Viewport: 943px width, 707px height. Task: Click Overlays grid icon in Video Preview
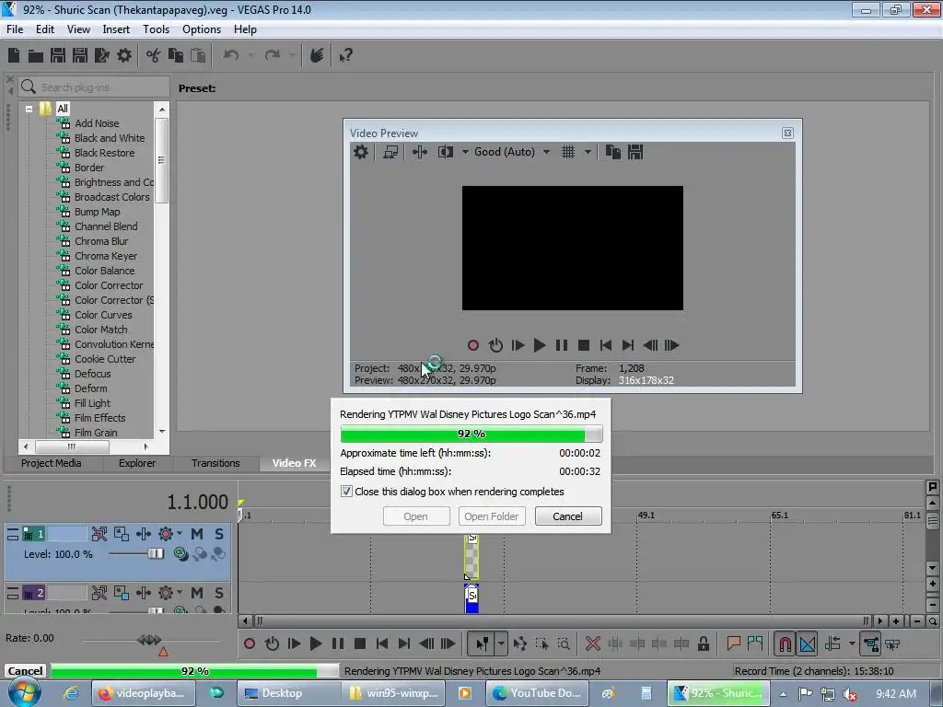pyautogui.click(x=568, y=152)
